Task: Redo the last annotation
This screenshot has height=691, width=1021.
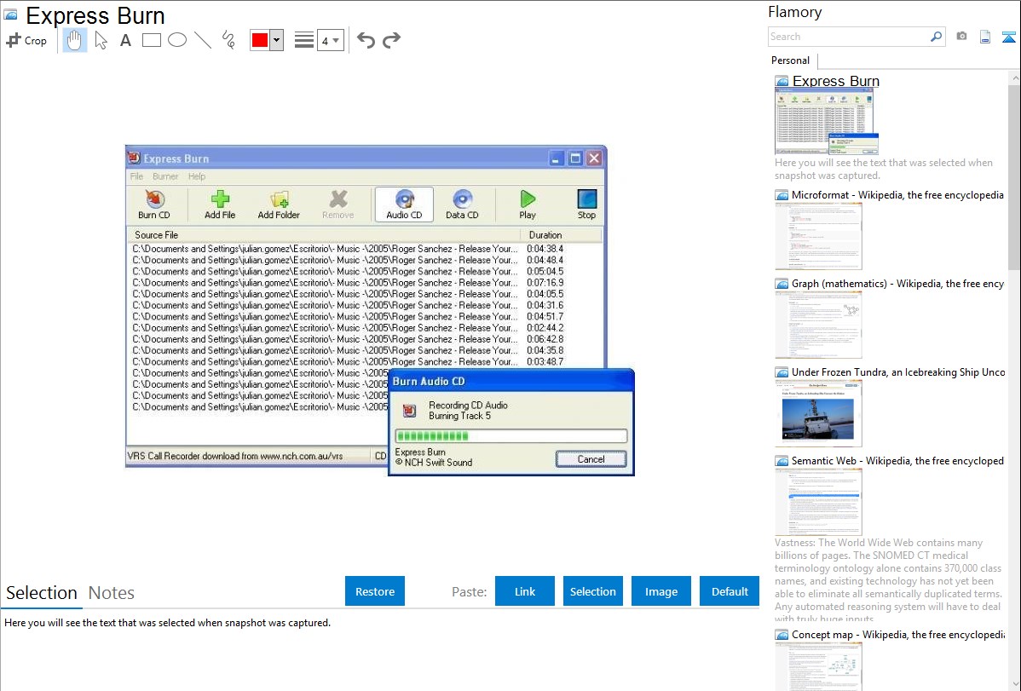Action: [x=391, y=40]
